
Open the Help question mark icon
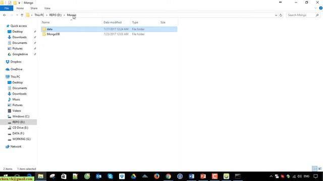tap(321, 8)
